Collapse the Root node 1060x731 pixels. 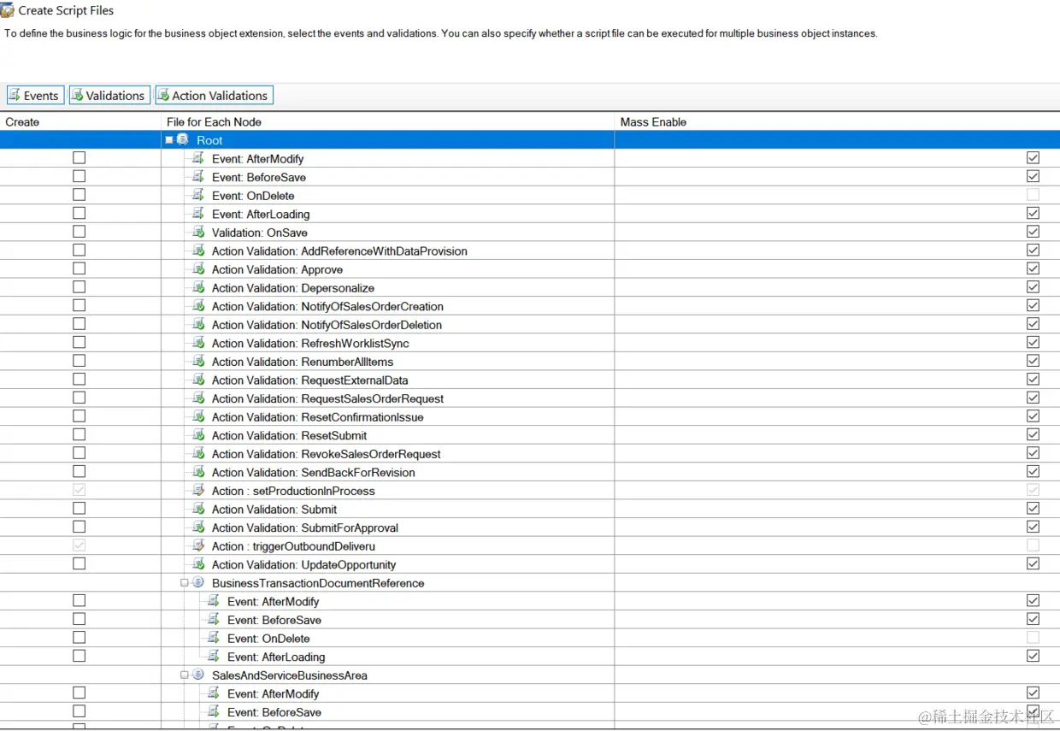(x=169, y=140)
